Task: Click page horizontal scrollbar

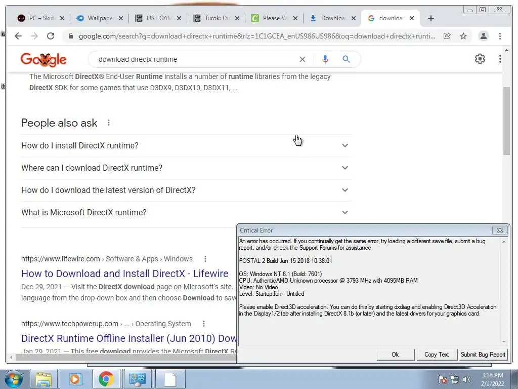Action: click(x=125, y=357)
